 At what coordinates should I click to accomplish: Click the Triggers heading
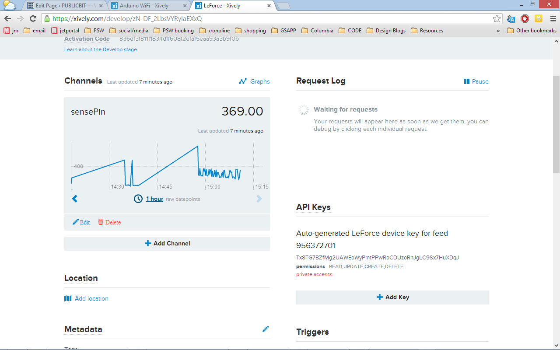312,332
